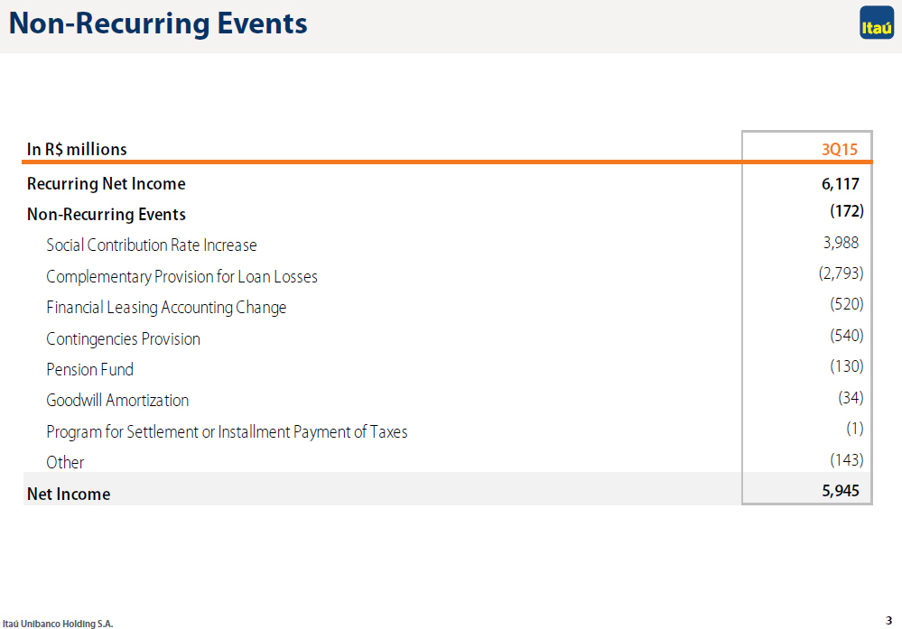
Task: Select the Non-Recurring Events row label
Action: pos(107,215)
